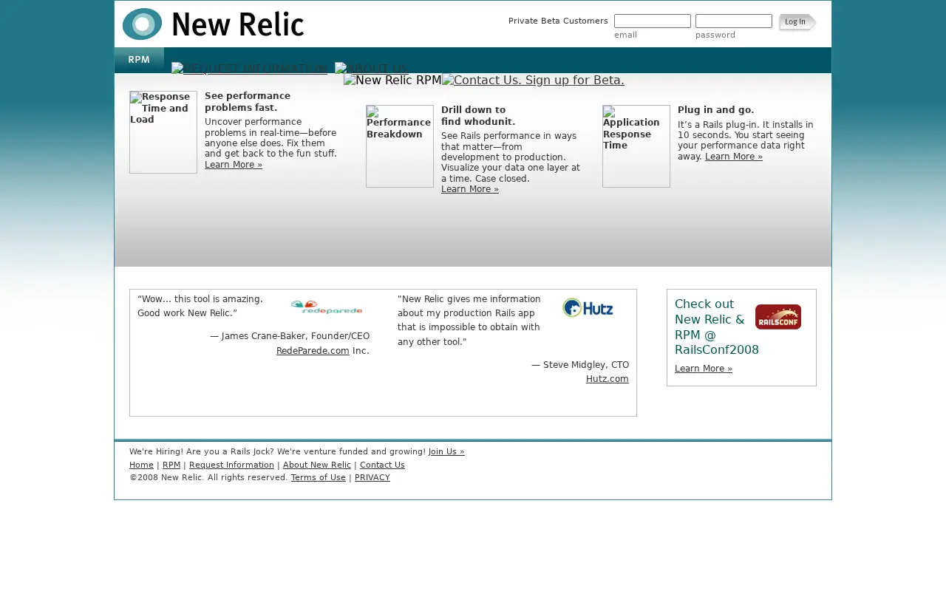
Task: Focus the email input field
Action: [x=653, y=21]
